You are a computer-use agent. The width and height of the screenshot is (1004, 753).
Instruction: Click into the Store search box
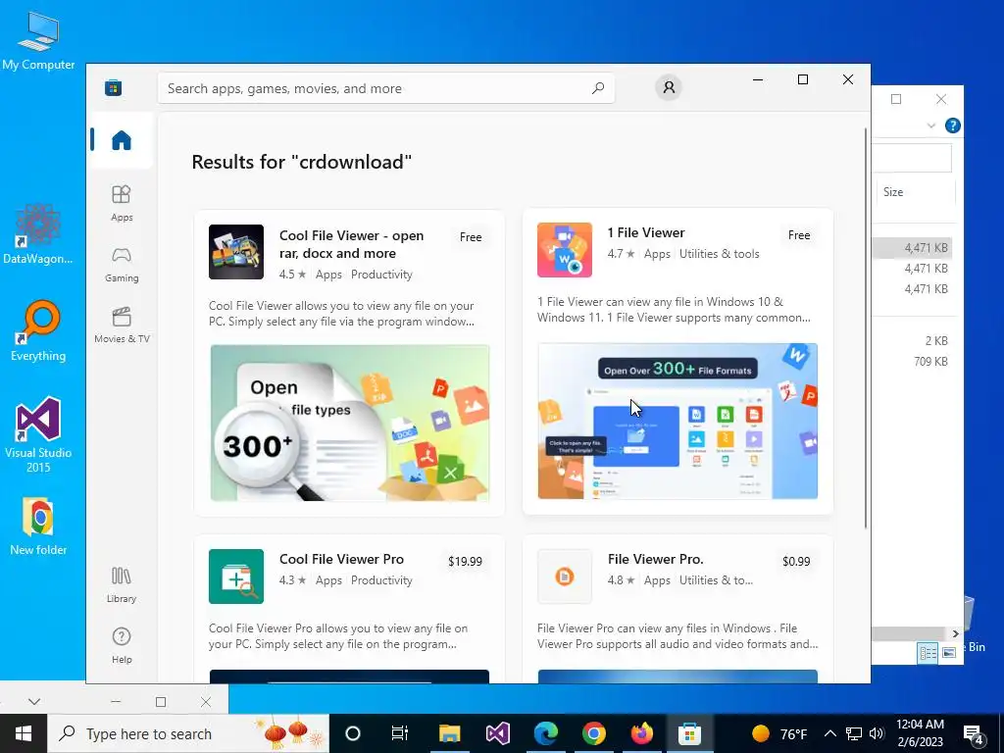[x=386, y=88]
